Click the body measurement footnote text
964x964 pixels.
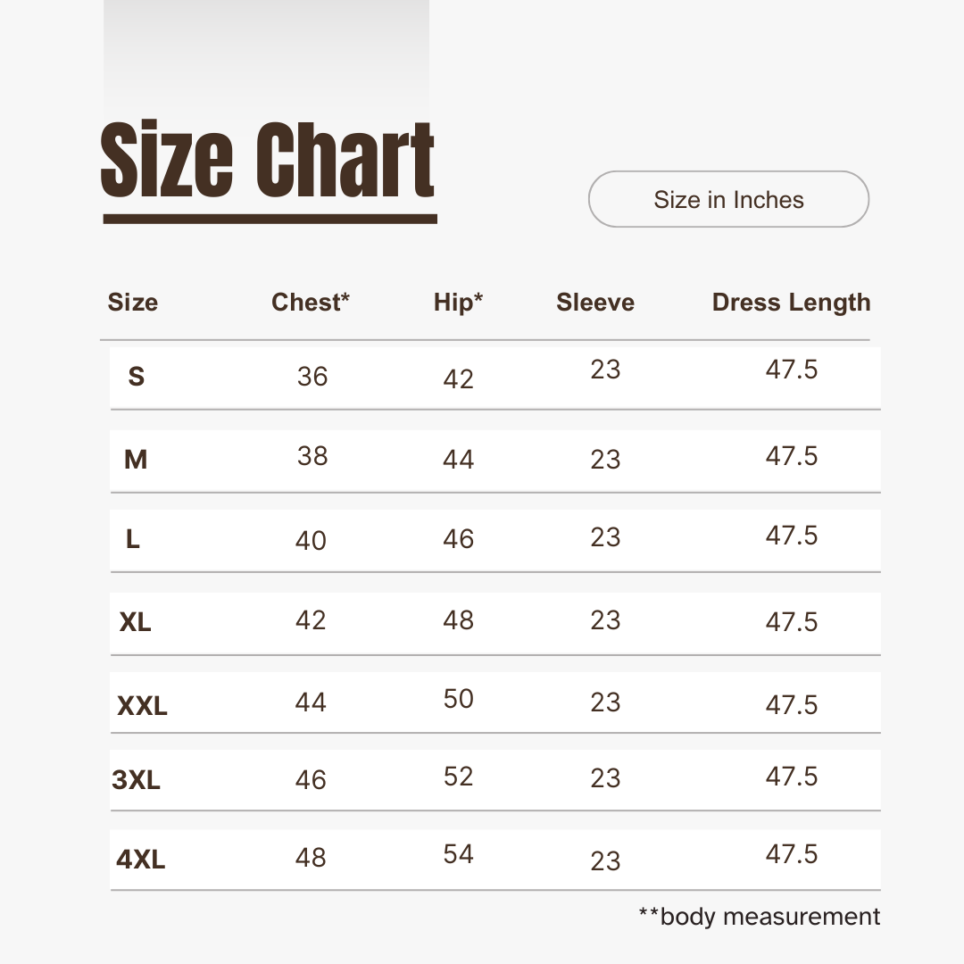pos(759,917)
